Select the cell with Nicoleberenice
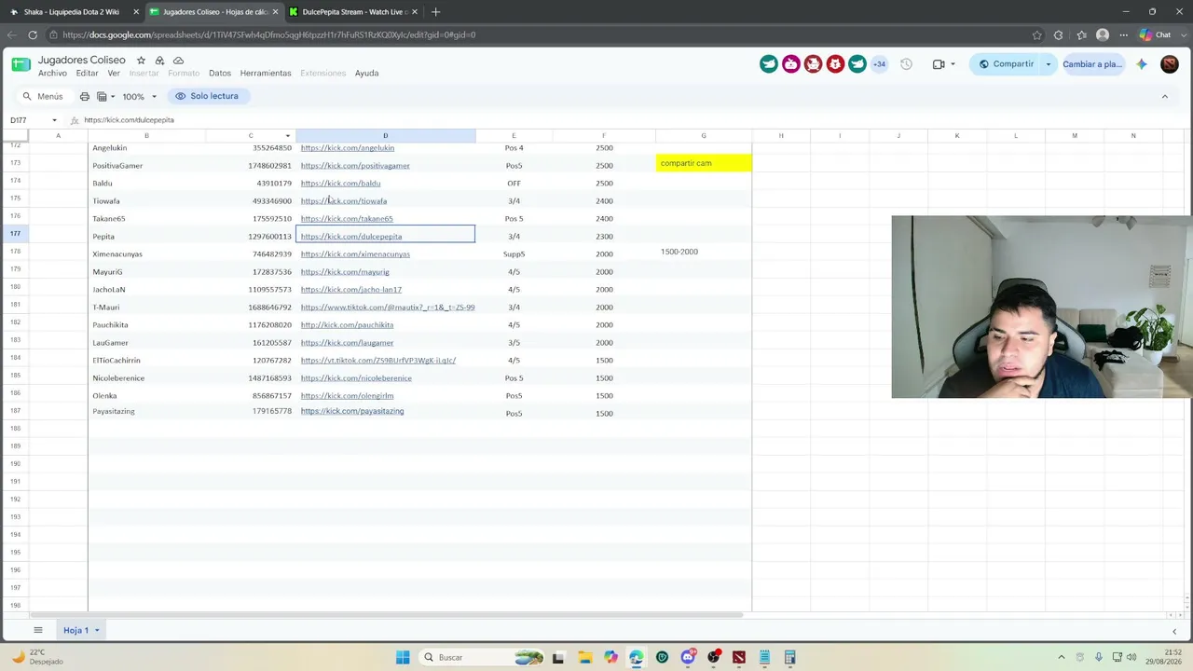The image size is (1193, 671). pos(146,378)
